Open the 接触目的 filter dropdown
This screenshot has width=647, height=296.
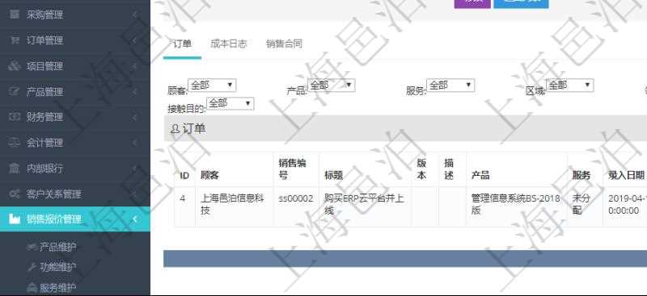coord(230,103)
